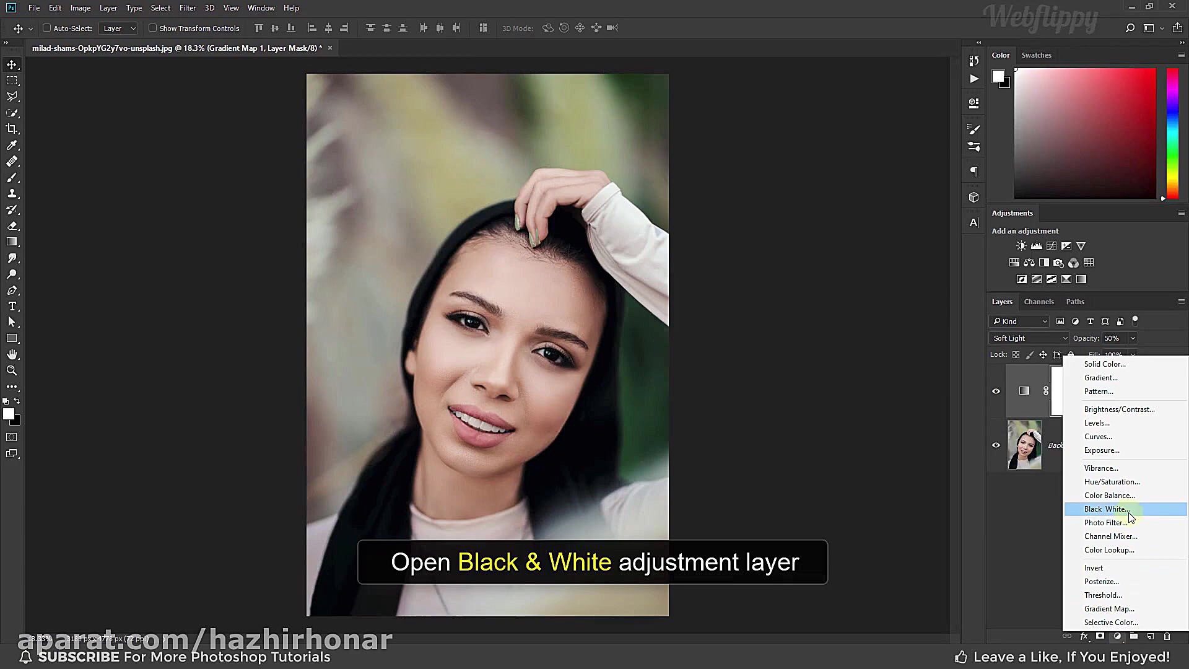Select the Zoom tool
Viewport: 1189px width, 669px height.
click(12, 370)
